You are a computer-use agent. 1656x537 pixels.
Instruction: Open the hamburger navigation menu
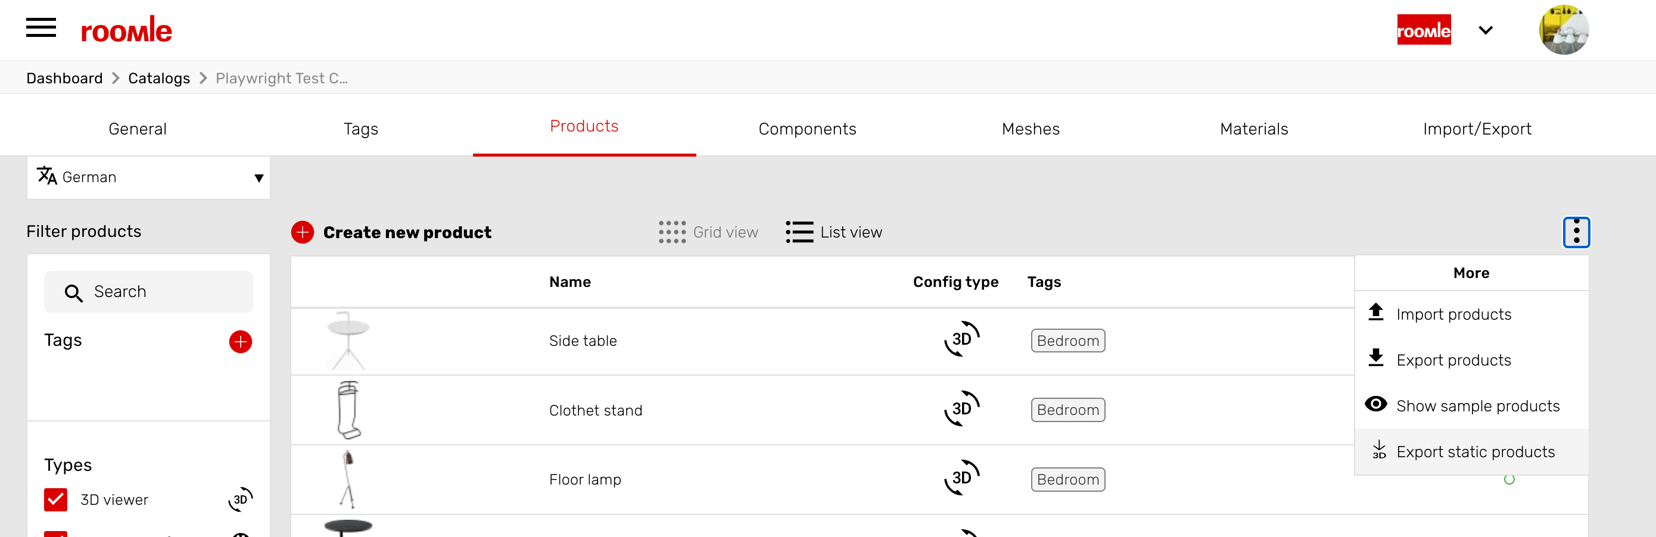[41, 28]
